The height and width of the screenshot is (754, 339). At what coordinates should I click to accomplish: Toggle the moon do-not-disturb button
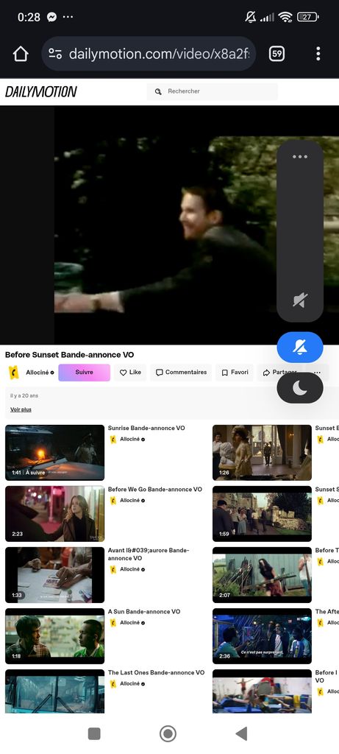click(299, 387)
